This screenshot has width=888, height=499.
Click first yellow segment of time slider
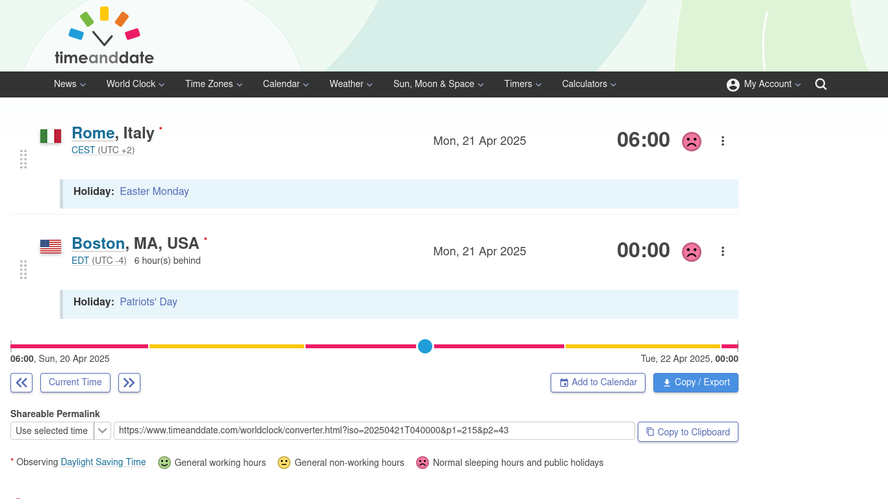(x=227, y=346)
